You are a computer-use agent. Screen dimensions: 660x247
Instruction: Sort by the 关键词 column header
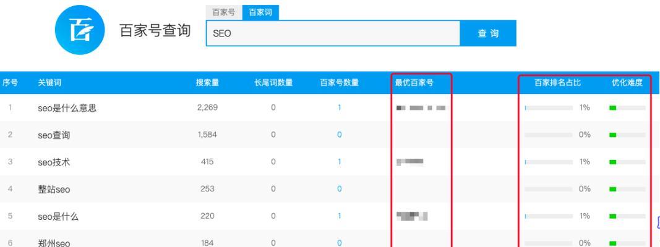pos(49,83)
